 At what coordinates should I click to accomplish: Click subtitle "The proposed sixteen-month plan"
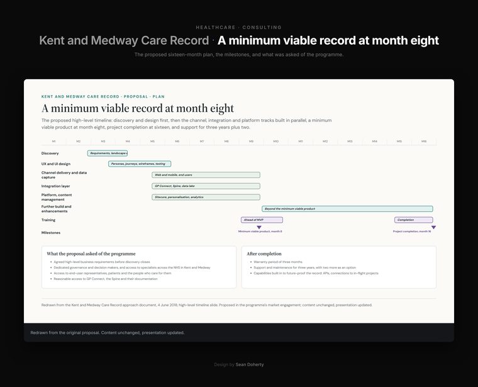(x=239, y=55)
